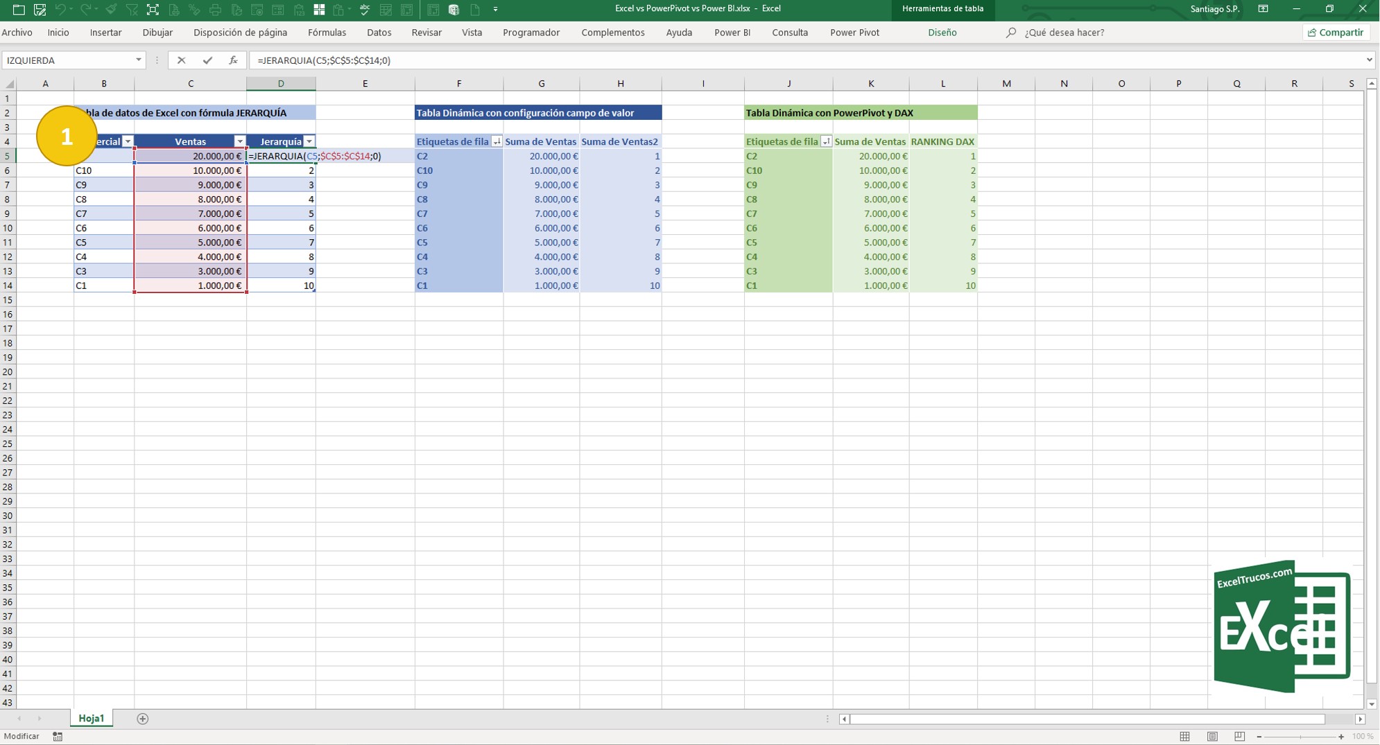The height and width of the screenshot is (745, 1380).
Task: Open the Fórmulas ribbon tab
Action: (327, 32)
